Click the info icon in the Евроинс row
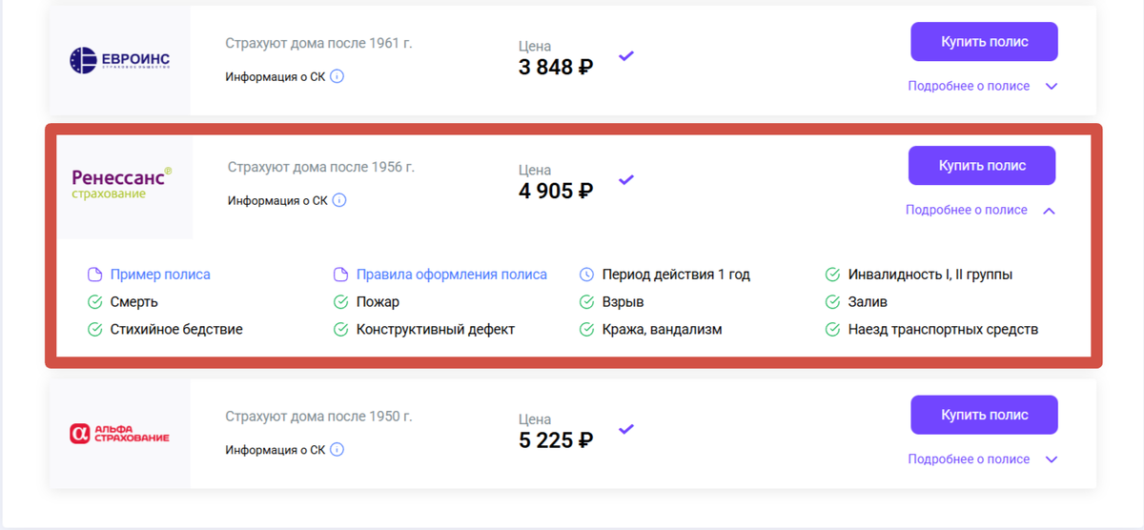This screenshot has width=1144, height=530. click(x=337, y=76)
